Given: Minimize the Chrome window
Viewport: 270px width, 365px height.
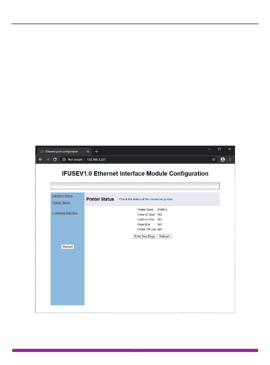Looking at the screenshot, I should (209, 149).
